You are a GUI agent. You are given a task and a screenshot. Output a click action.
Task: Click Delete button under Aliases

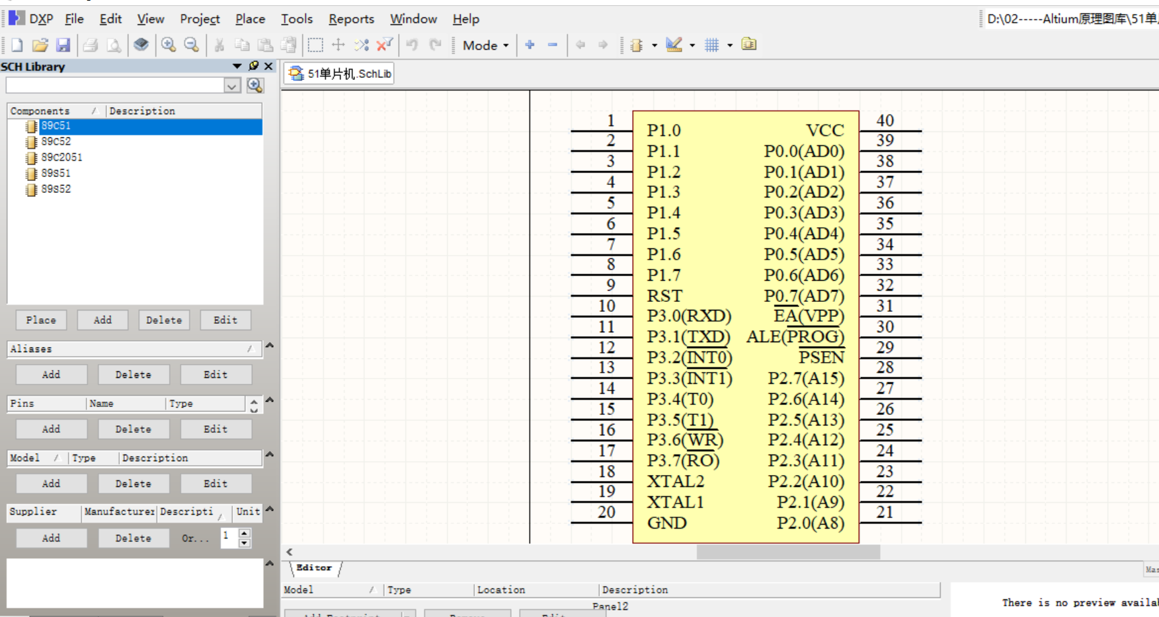pos(133,375)
